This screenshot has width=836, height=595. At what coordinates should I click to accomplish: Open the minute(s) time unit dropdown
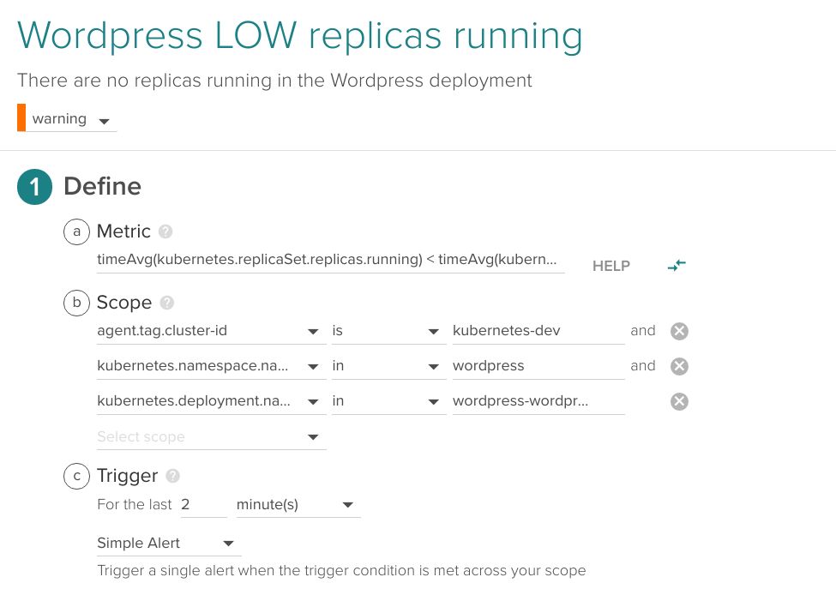[298, 504]
